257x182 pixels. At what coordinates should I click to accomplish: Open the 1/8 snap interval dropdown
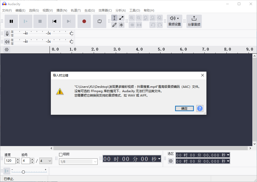click(78, 161)
